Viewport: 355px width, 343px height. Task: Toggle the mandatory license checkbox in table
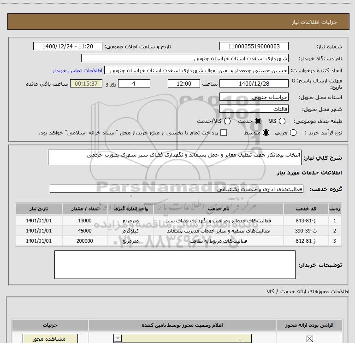pyautogui.click(x=309, y=339)
